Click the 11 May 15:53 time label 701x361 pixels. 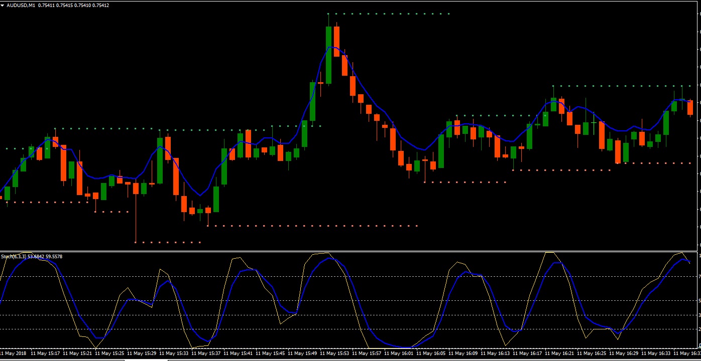click(334, 353)
